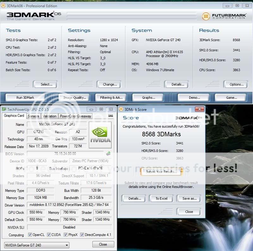Click the Bandwidth 25.3 GB/s field
Image resolution: width=253 pixels, height=251 pixels.
(x=96, y=198)
